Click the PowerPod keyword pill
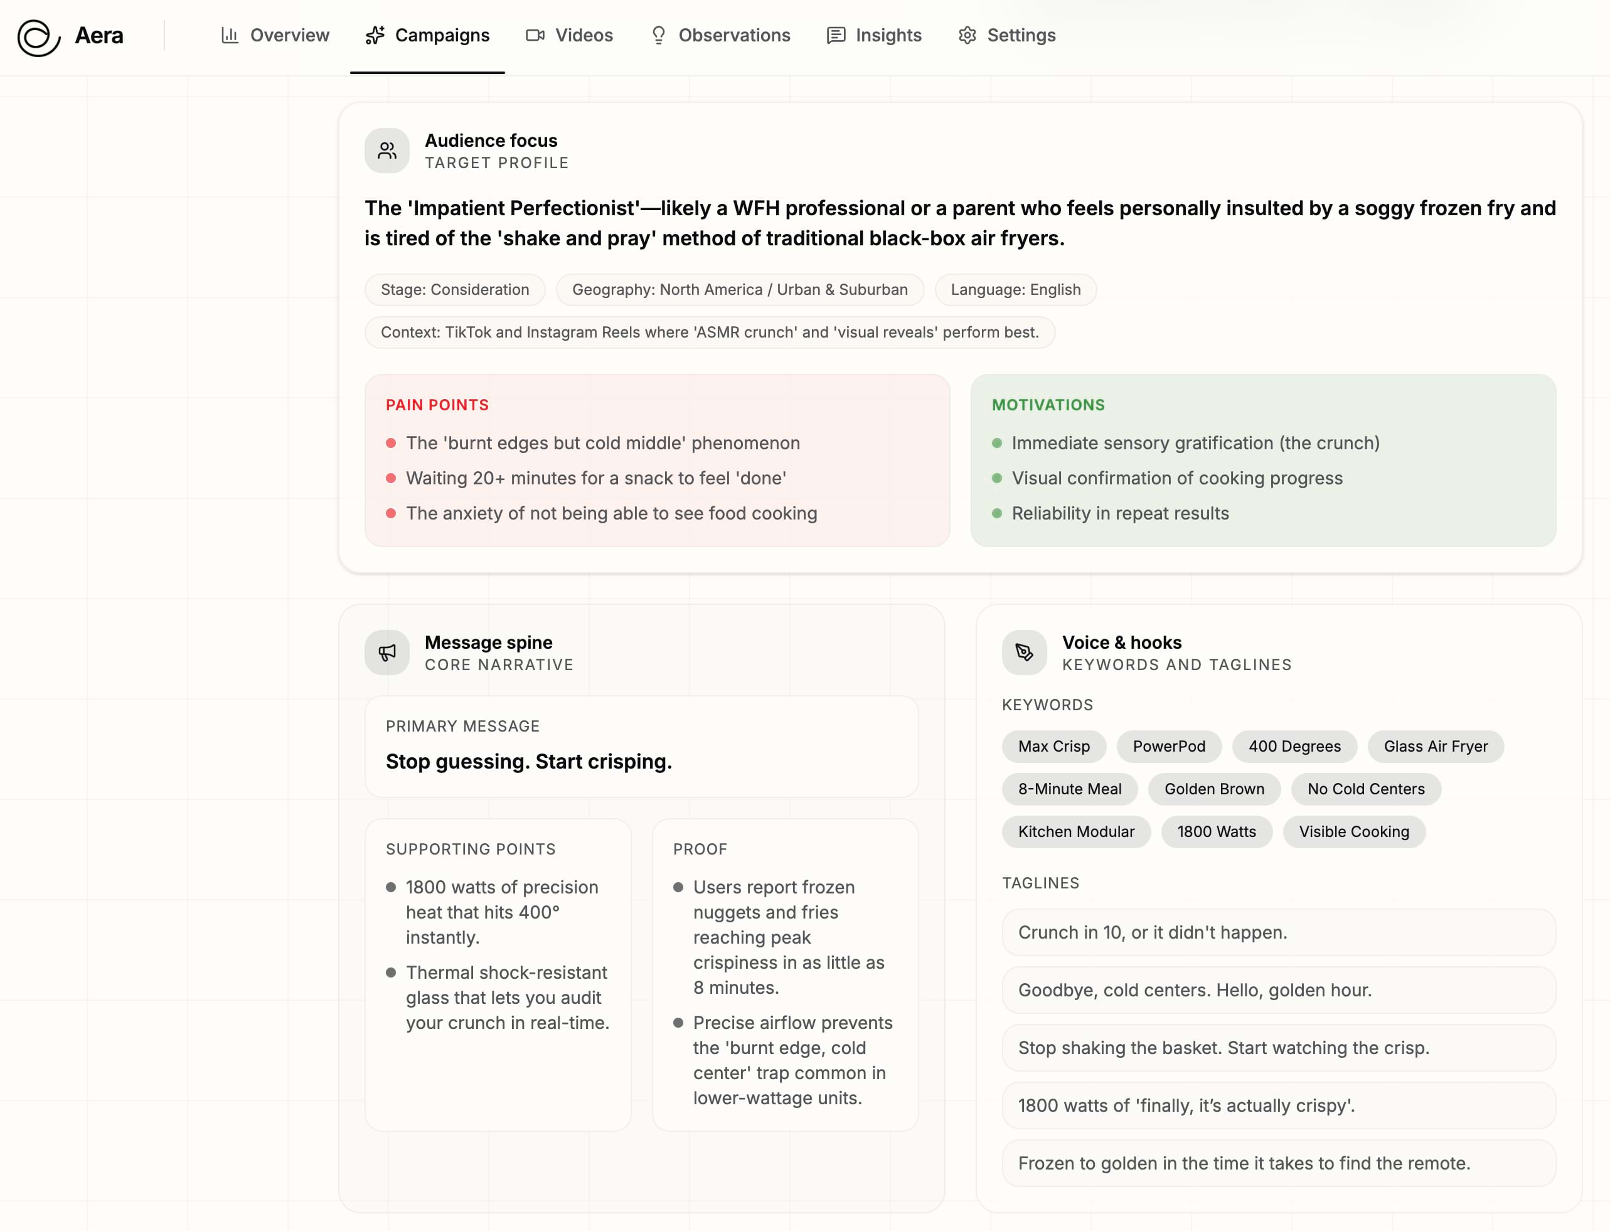 (1169, 746)
